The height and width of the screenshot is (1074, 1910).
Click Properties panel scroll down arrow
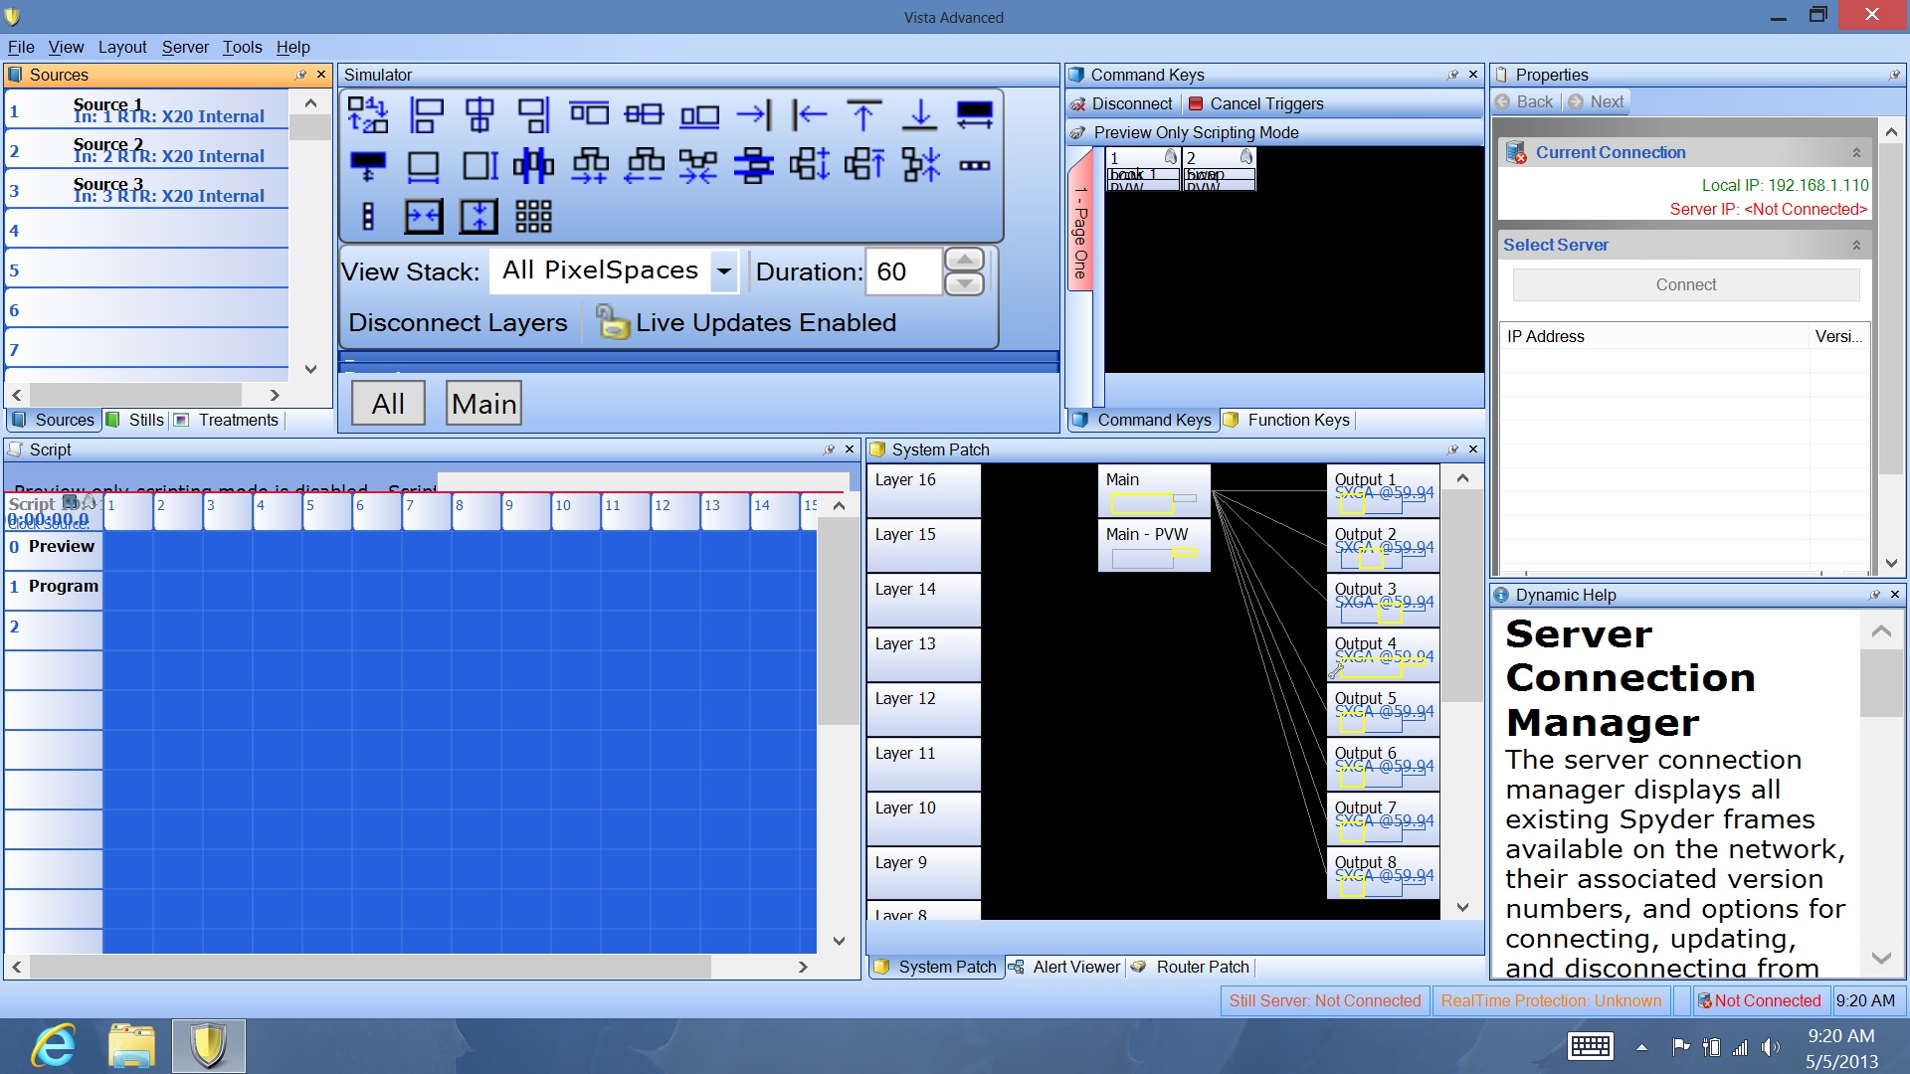(x=1891, y=563)
